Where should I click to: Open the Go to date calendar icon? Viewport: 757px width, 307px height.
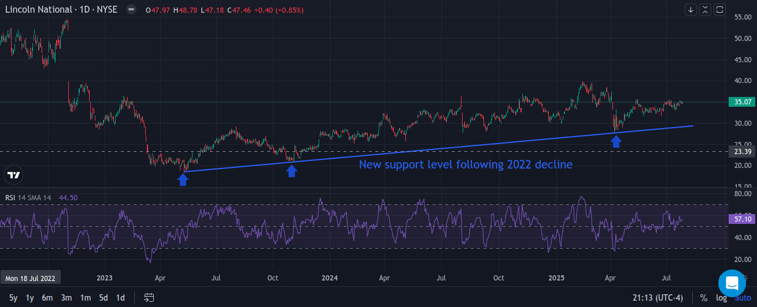point(149,298)
